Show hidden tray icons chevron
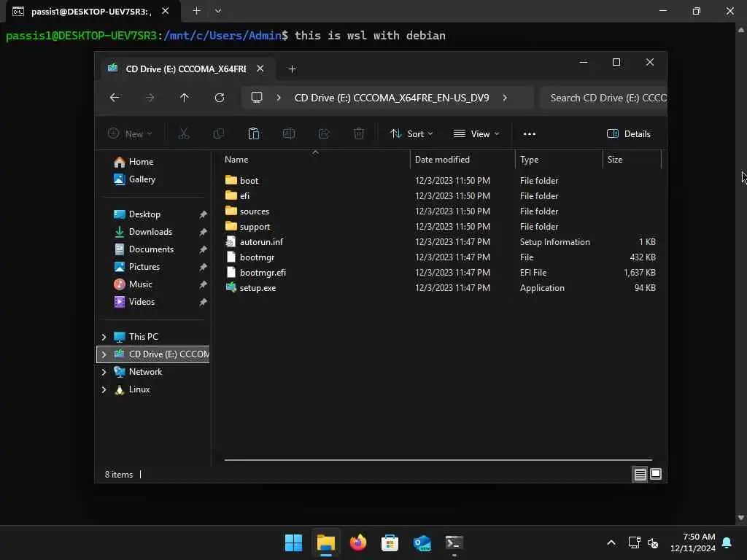The width and height of the screenshot is (747, 560). (611, 542)
